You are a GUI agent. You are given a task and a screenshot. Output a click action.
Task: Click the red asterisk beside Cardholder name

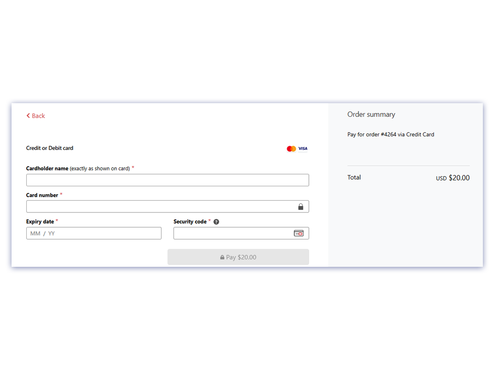pyautogui.click(x=133, y=167)
